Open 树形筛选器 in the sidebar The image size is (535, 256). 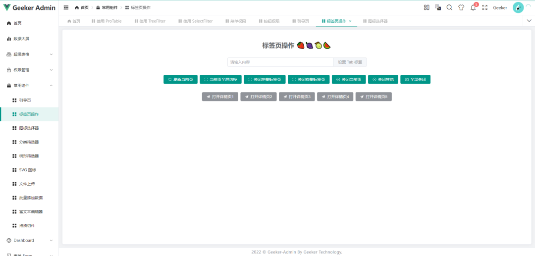[x=29, y=156]
